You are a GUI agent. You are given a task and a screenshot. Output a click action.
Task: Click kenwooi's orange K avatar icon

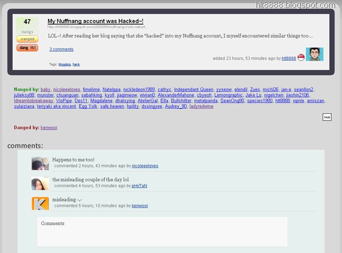point(40,203)
